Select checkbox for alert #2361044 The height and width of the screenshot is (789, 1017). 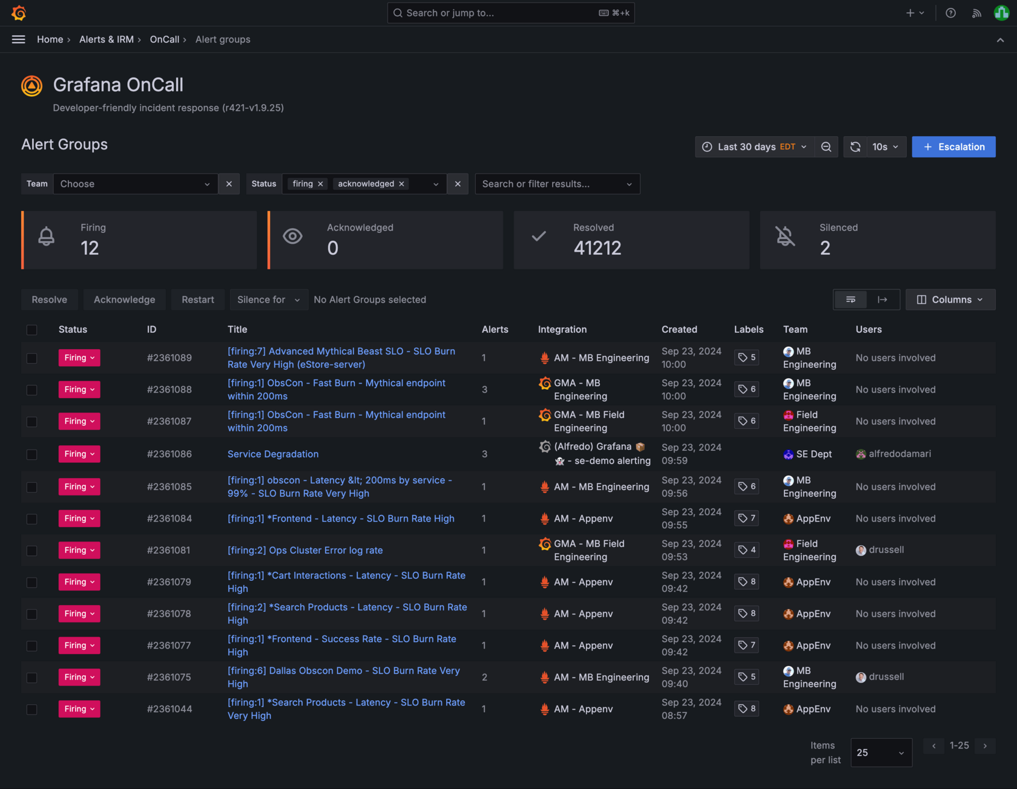click(32, 709)
